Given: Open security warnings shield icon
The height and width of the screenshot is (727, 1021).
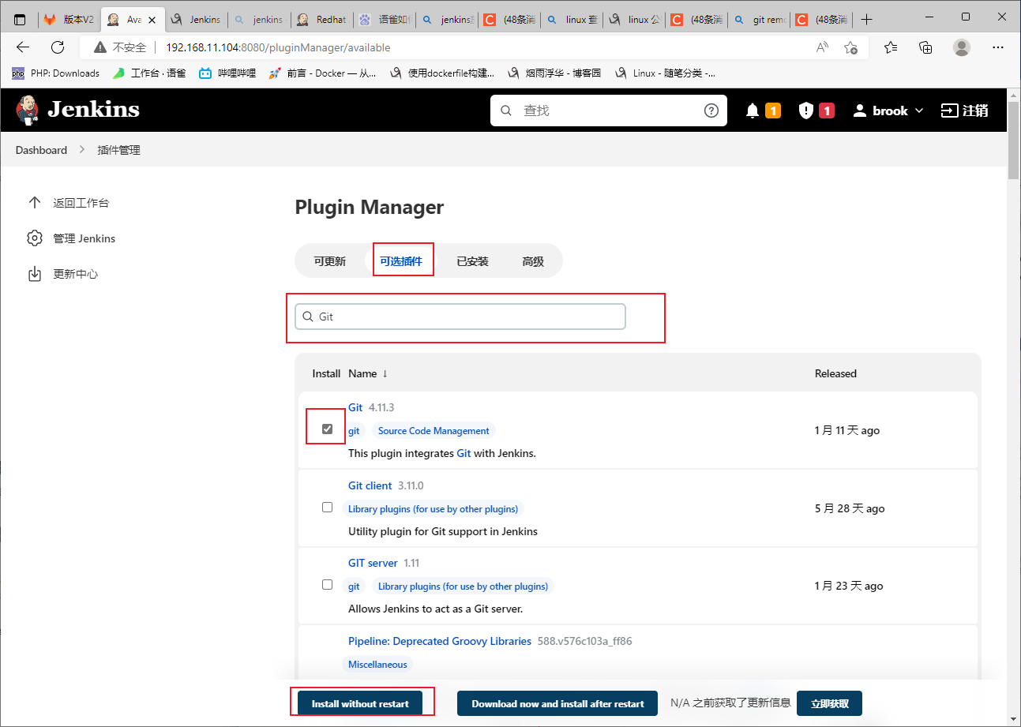Looking at the screenshot, I should [x=805, y=111].
